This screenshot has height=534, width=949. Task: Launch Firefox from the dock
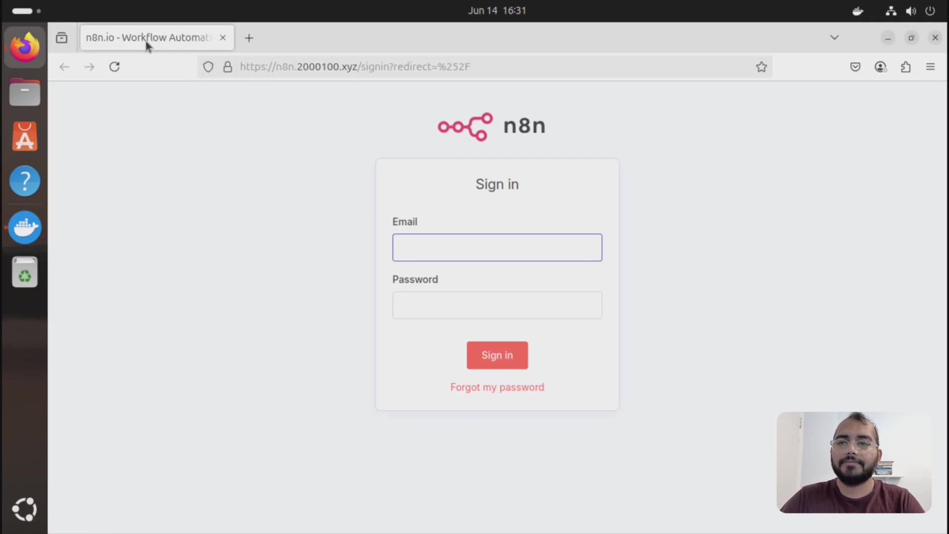pyautogui.click(x=25, y=47)
